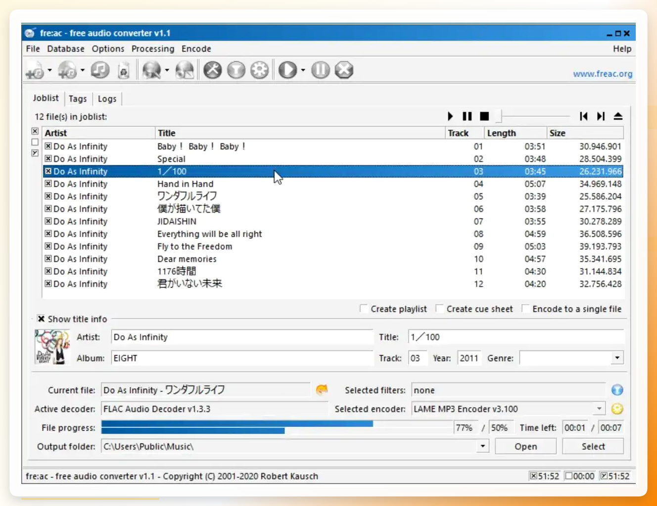
Task: Uncheck the Special track checkbox
Action: click(x=48, y=158)
